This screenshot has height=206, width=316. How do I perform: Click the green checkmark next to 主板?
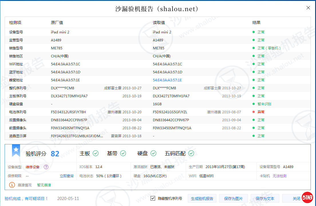pos(96,154)
